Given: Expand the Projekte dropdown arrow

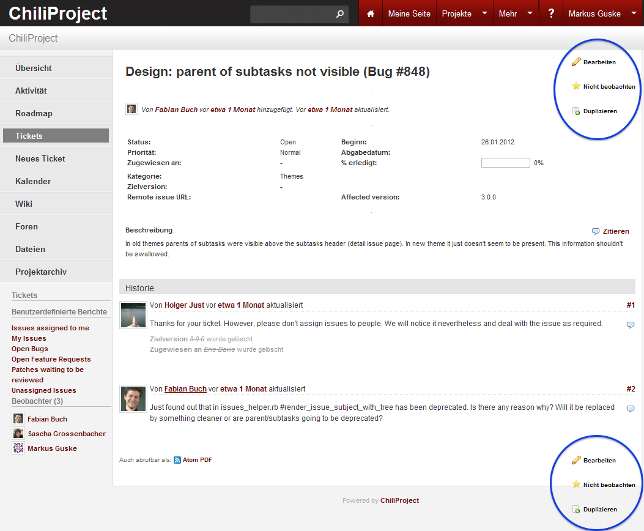Looking at the screenshot, I should click(484, 13).
